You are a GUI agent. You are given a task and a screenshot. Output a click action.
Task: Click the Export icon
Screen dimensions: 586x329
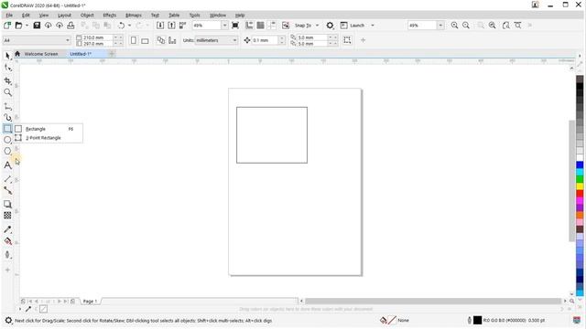[x=171, y=26]
